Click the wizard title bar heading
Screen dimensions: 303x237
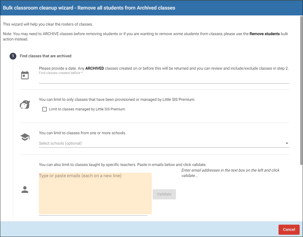click(89, 8)
